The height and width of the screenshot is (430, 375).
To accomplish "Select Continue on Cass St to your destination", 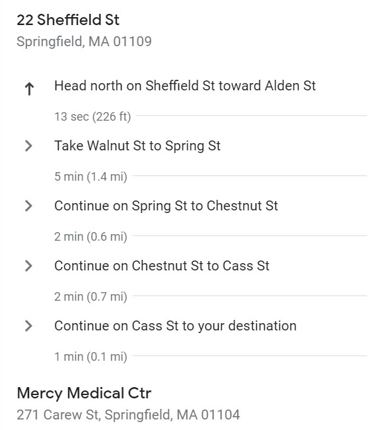I will (176, 326).
